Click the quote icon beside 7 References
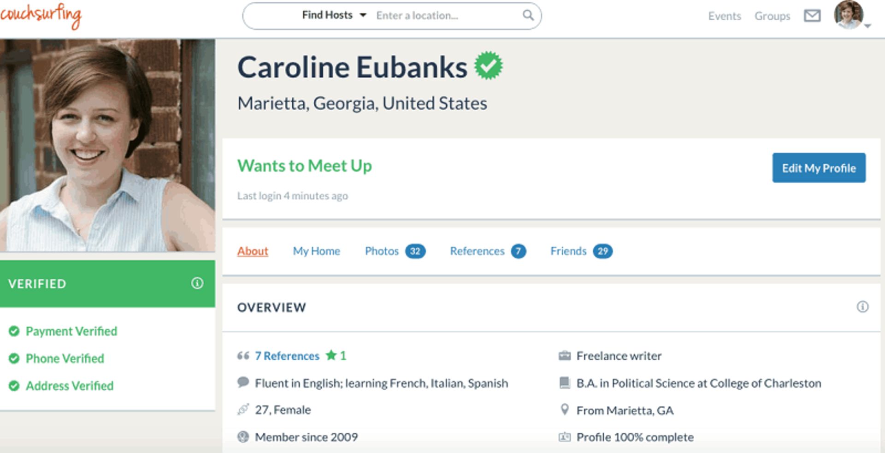The width and height of the screenshot is (885, 453). (243, 356)
